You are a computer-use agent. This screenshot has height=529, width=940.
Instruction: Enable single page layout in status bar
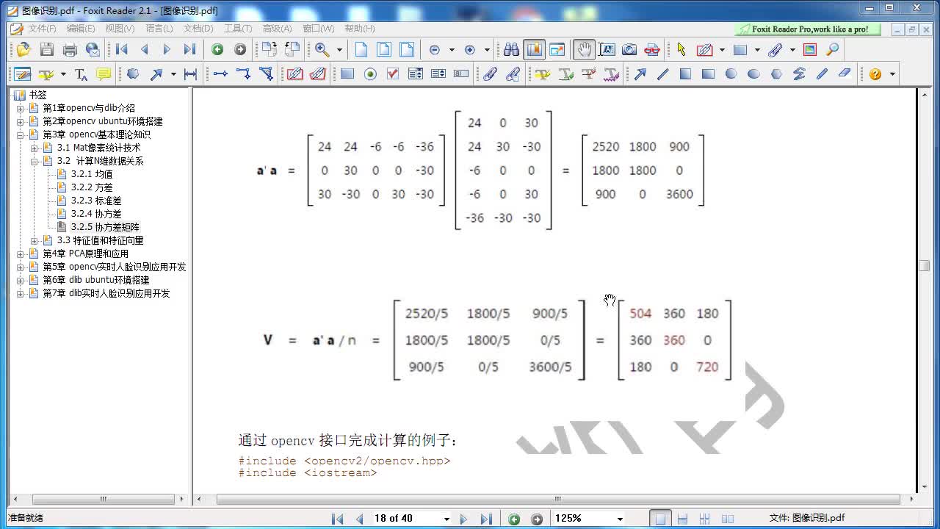pos(661,519)
